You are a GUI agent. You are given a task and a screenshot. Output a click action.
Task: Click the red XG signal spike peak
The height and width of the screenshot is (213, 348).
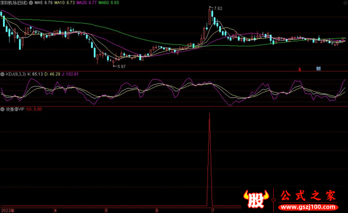coord(210,114)
